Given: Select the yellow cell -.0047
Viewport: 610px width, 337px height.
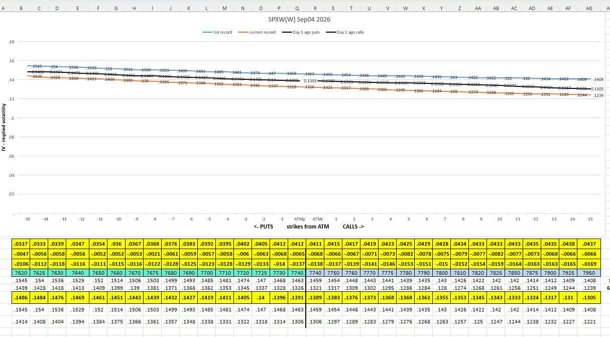Looking at the screenshot, I should point(21,254).
